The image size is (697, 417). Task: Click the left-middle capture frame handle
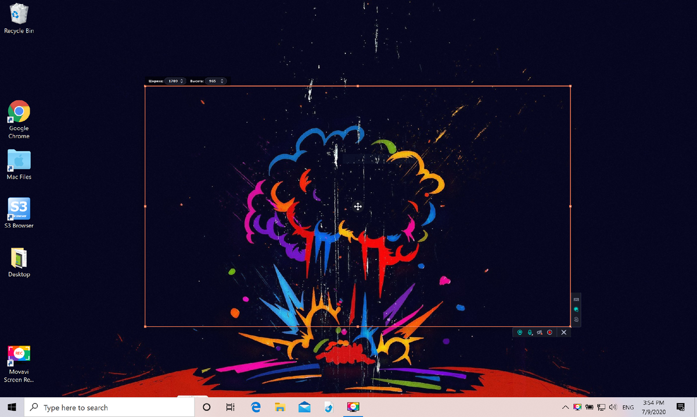point(145,206)
